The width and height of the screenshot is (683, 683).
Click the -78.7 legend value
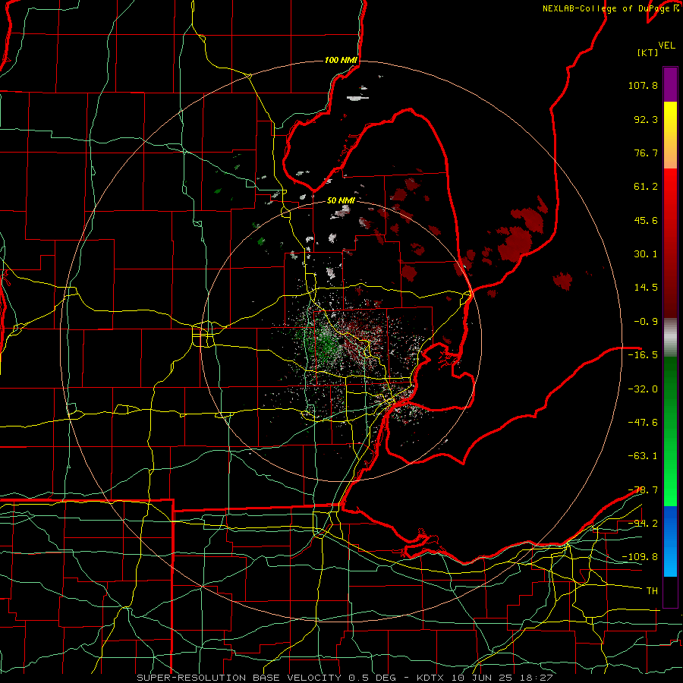click(x=643, y=490)
